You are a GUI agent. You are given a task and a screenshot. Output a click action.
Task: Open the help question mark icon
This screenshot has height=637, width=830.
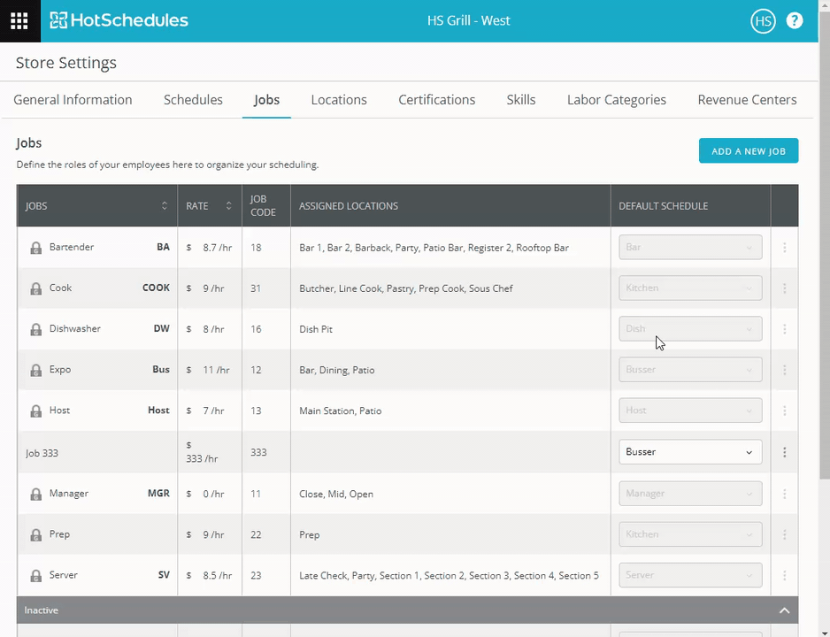click(x=795, y=21)
